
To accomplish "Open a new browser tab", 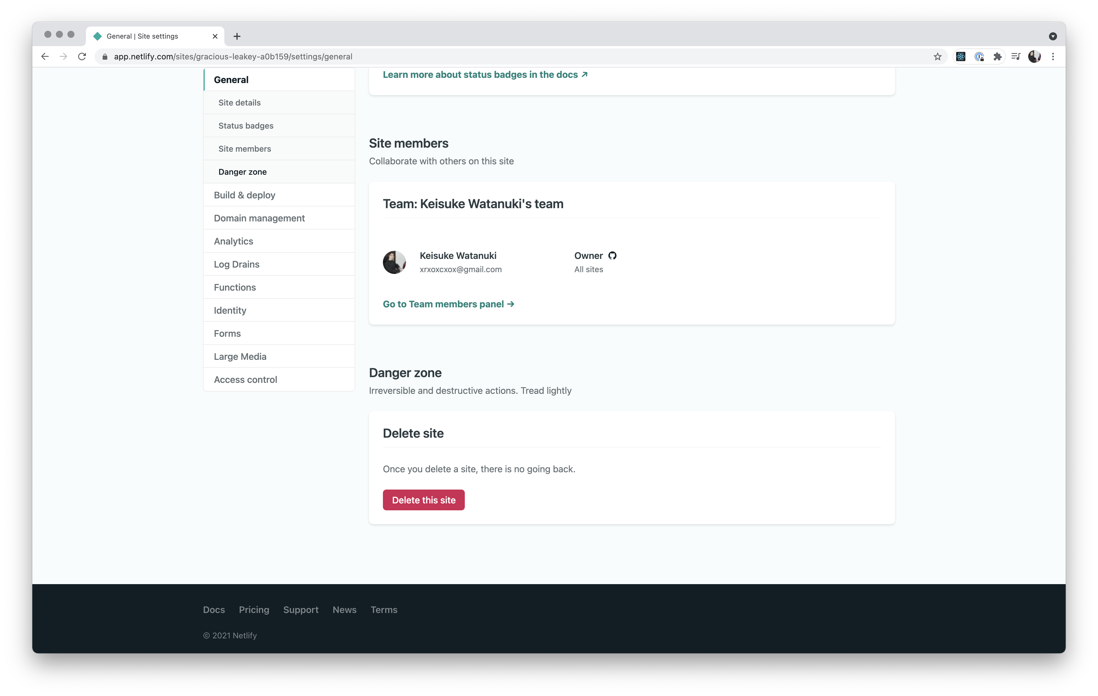I will pyautogui.click(x=237, y=37).
